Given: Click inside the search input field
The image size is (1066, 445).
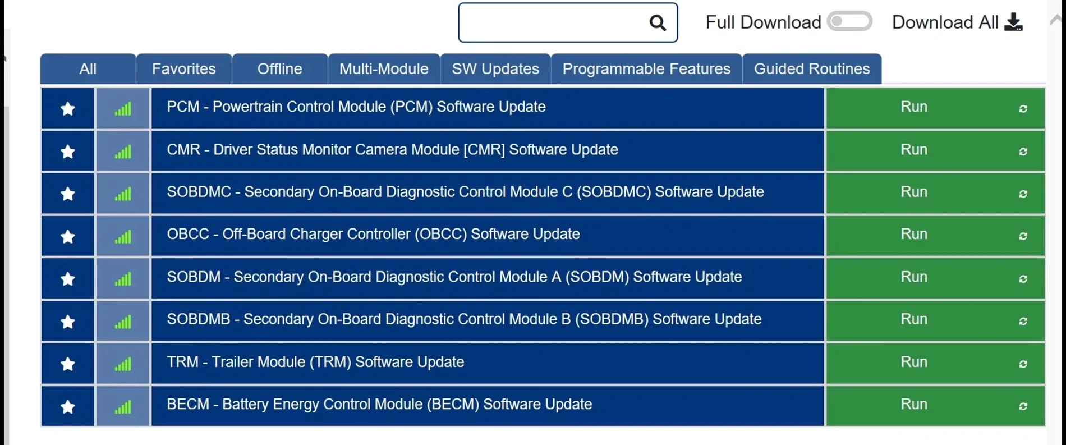Looking at the screenshot, I should (x=555, y=22).
